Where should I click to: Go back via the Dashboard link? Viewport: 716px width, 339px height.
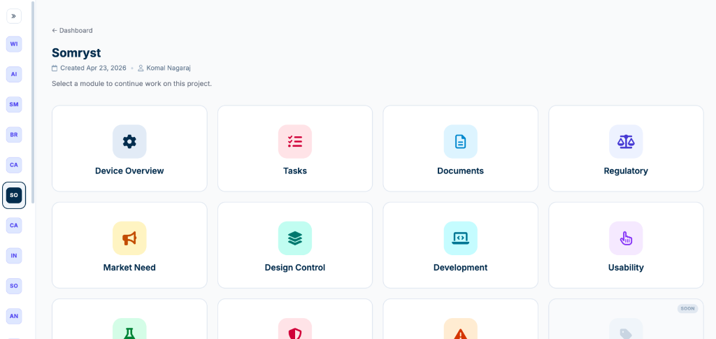pos(72,31)
